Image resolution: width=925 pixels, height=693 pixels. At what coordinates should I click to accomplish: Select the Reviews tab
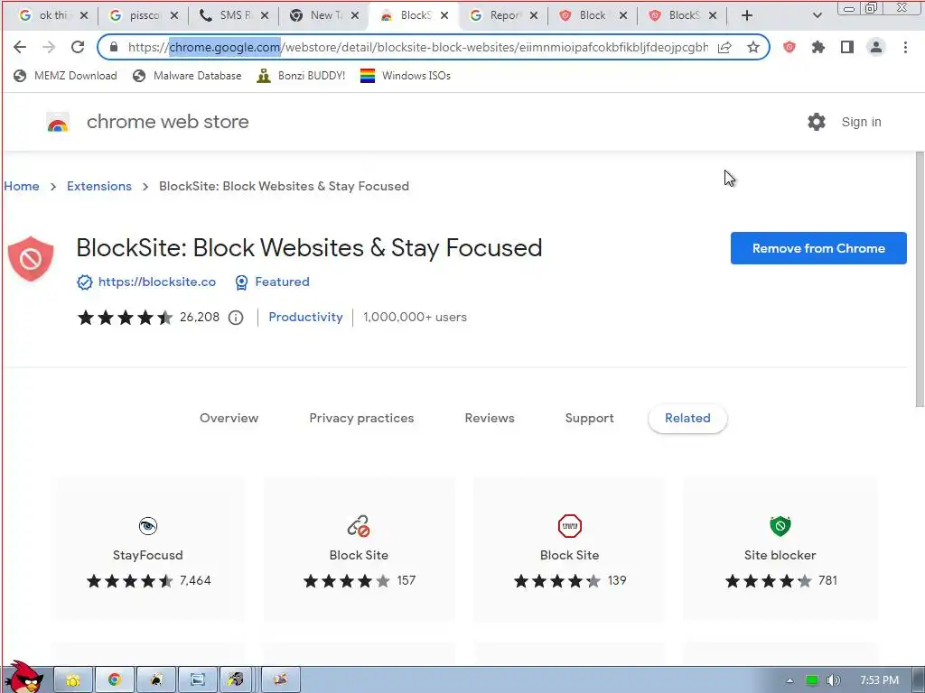[490, 419]
